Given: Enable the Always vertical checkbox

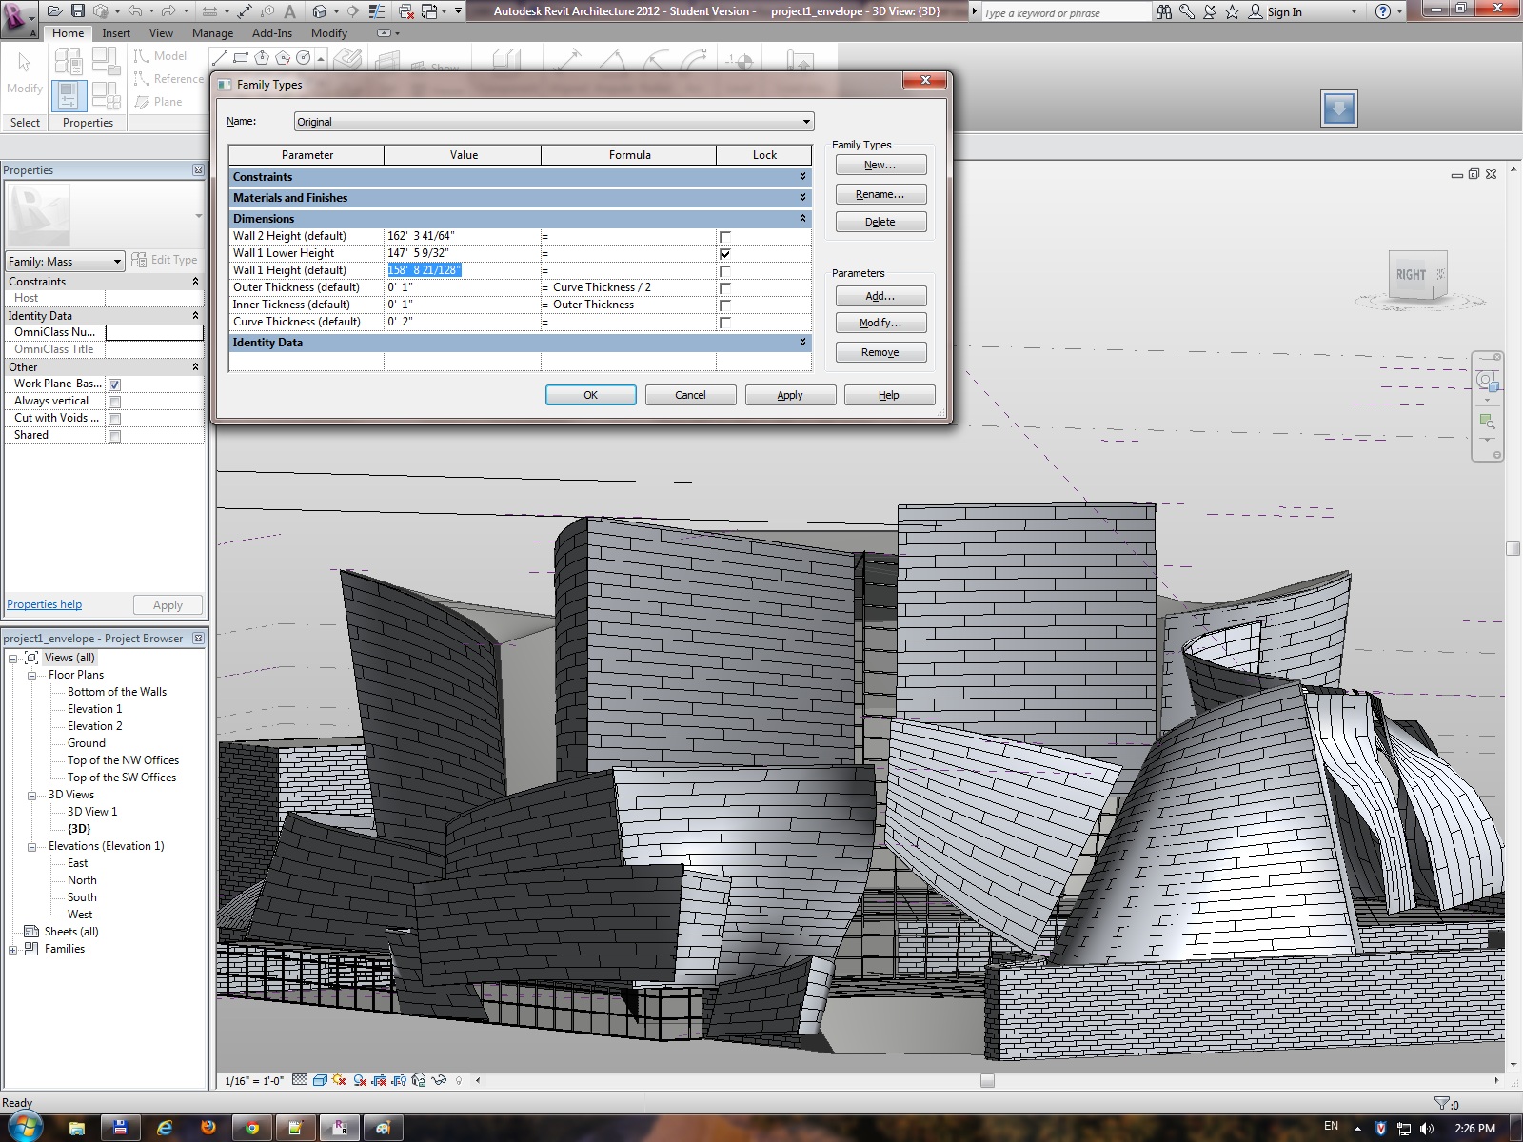Looking at the screenshot, I should [x=114, y=402].
